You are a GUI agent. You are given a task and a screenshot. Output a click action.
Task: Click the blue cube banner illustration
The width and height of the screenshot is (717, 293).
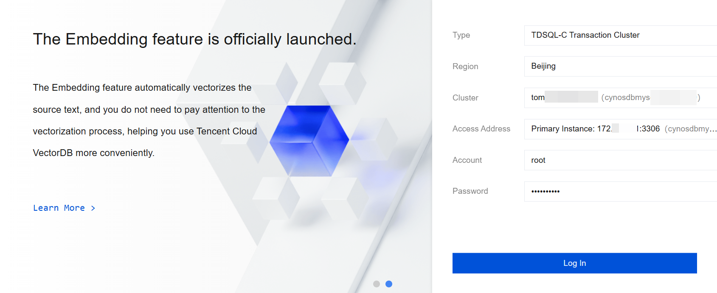tap(309, 141)
